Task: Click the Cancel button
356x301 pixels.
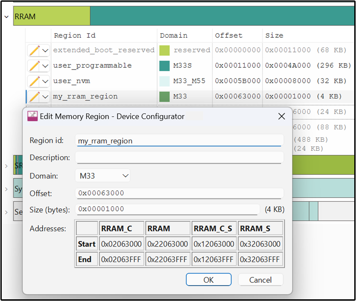Action: coord(260,280)
